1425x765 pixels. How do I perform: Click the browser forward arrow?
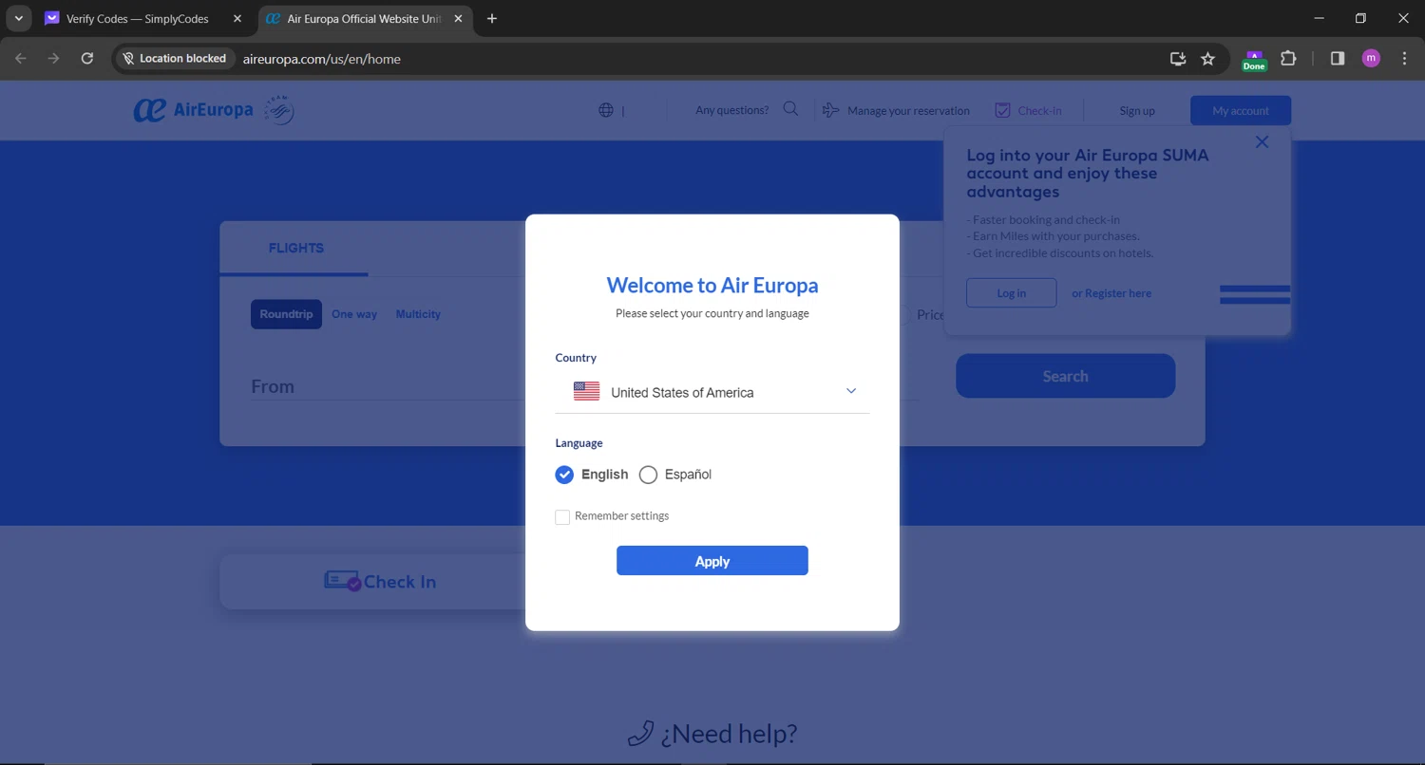click(x=53, y=59)
